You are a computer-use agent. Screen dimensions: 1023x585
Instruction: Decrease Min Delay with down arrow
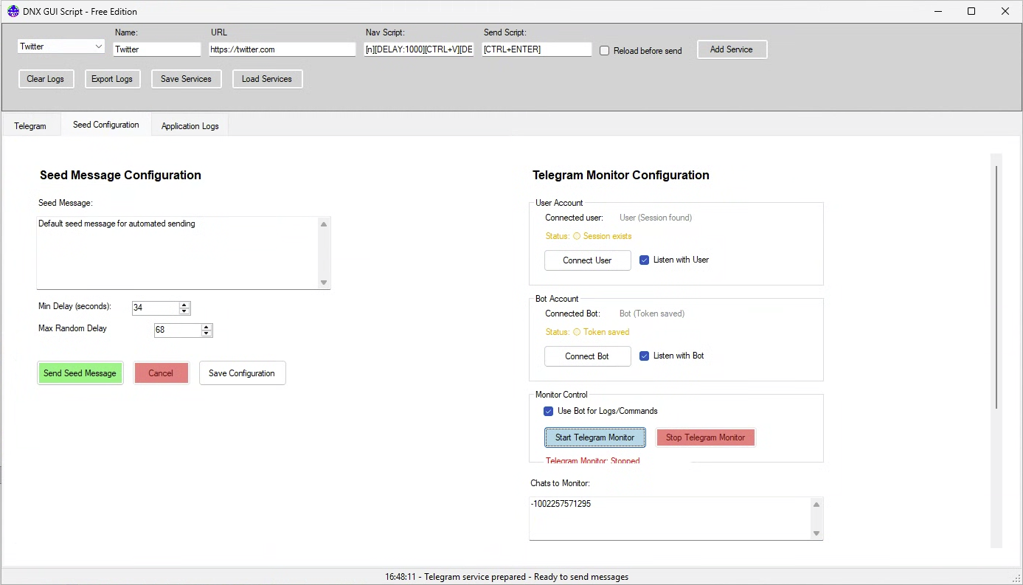[184, 311]
